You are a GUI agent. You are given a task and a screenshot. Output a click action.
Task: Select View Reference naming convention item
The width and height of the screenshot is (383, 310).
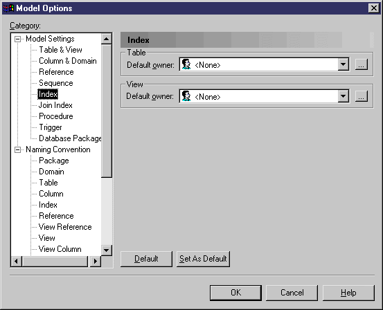[65, 227]
